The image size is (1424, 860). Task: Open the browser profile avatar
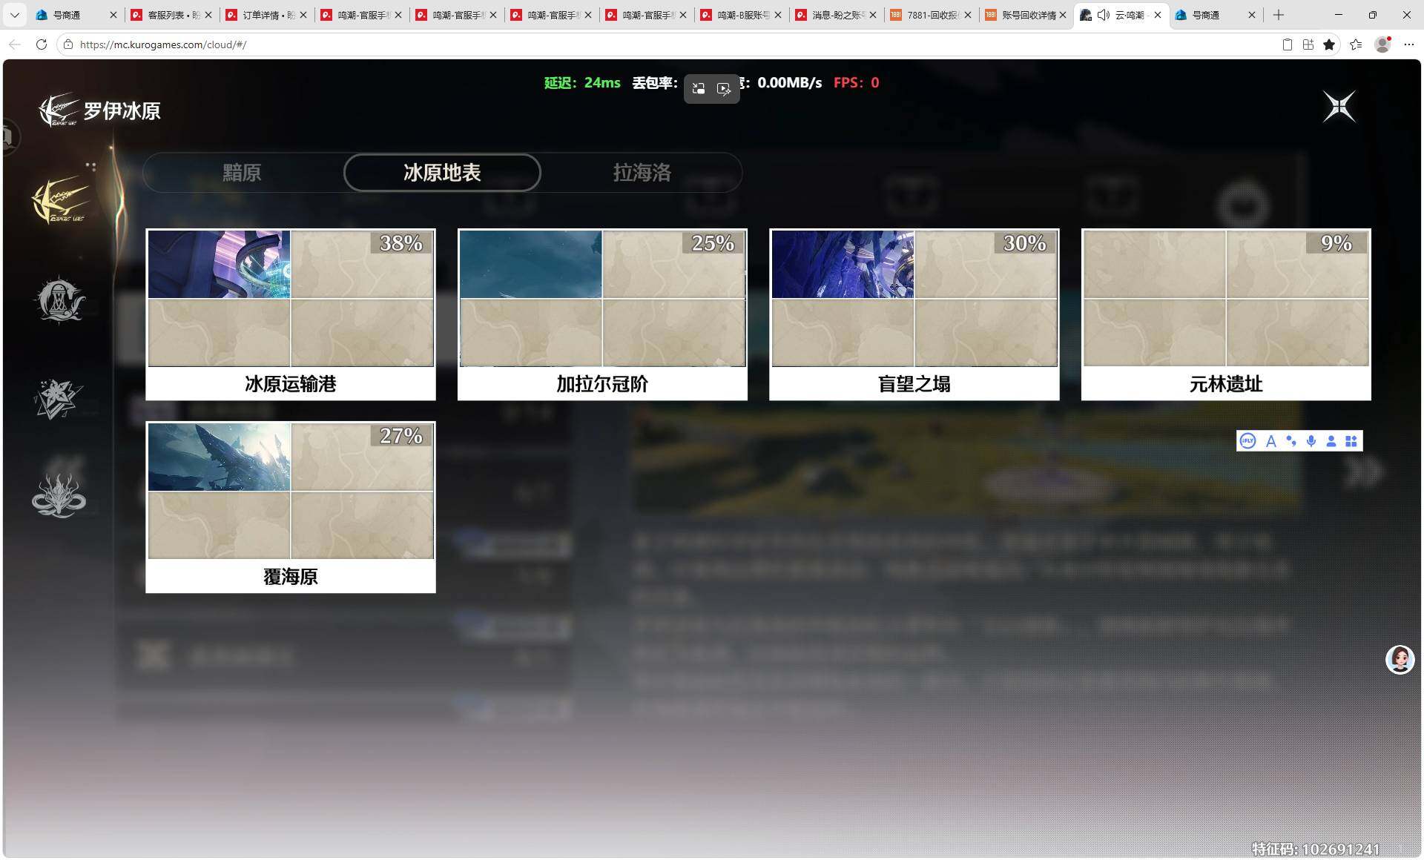[x=1382, y=44]
